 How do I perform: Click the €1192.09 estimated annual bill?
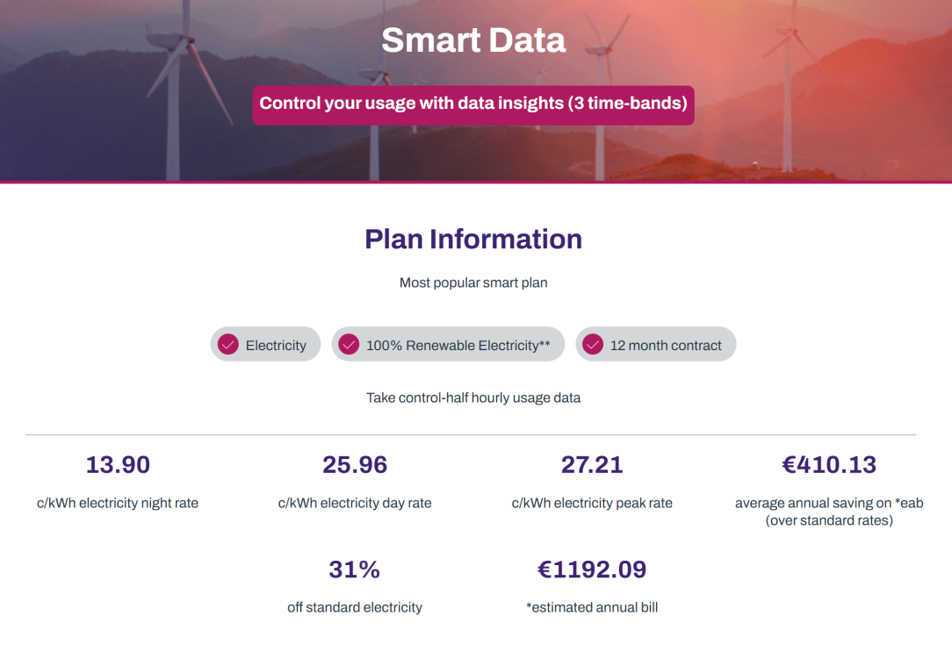[592, 570]
